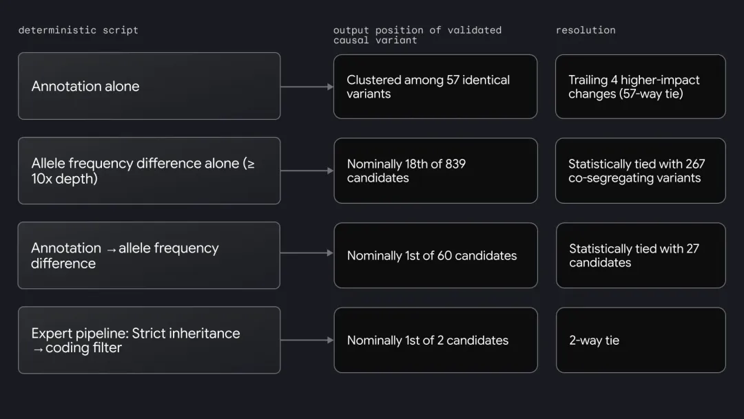
Task: Select the '2-way tie' box
Action: tap(641, 340)
